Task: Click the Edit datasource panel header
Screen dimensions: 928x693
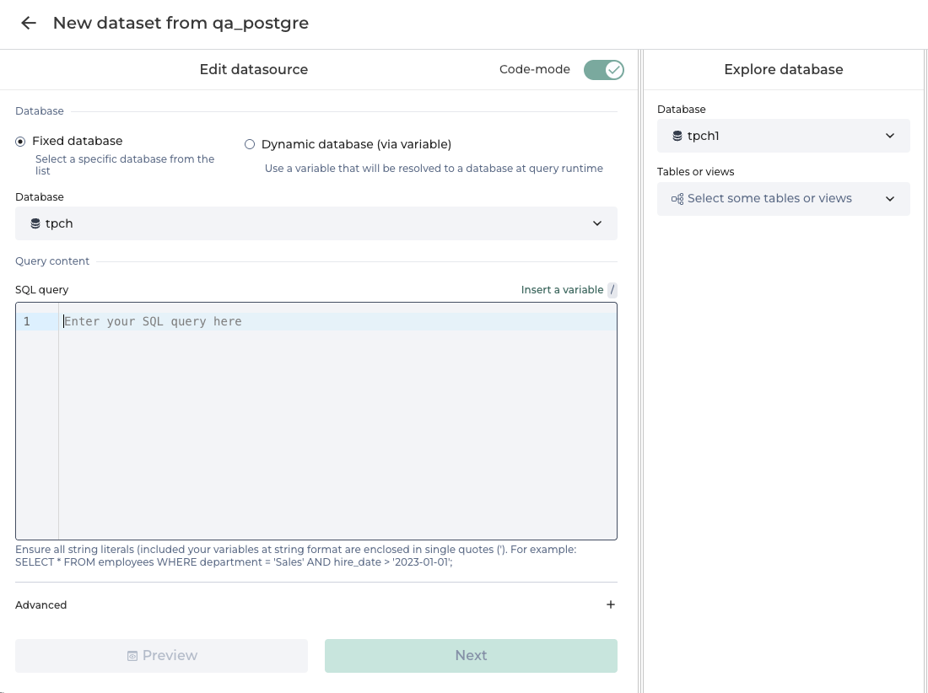Action: coord(253,70)
